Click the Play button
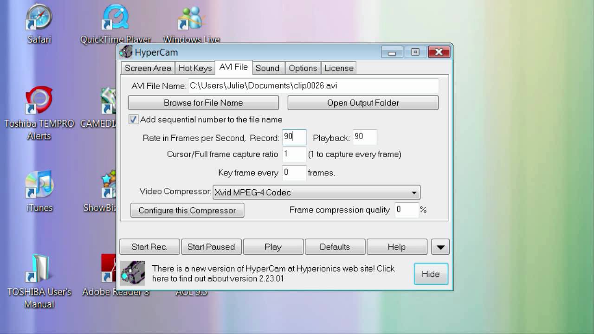This screenshot has width=594, height=334. (273, 247)
